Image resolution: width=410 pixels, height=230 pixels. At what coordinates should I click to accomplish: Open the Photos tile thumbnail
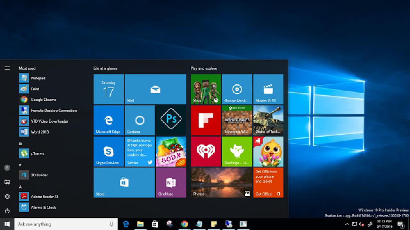coord(221,182)
